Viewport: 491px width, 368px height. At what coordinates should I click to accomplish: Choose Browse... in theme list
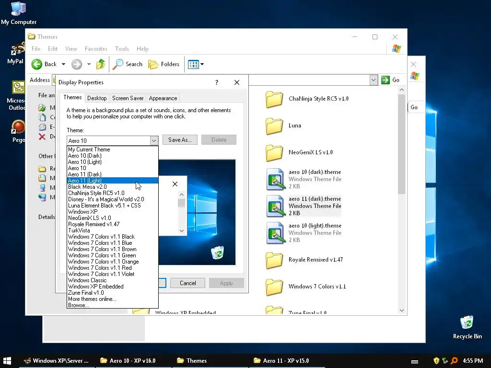click(112, 305)
